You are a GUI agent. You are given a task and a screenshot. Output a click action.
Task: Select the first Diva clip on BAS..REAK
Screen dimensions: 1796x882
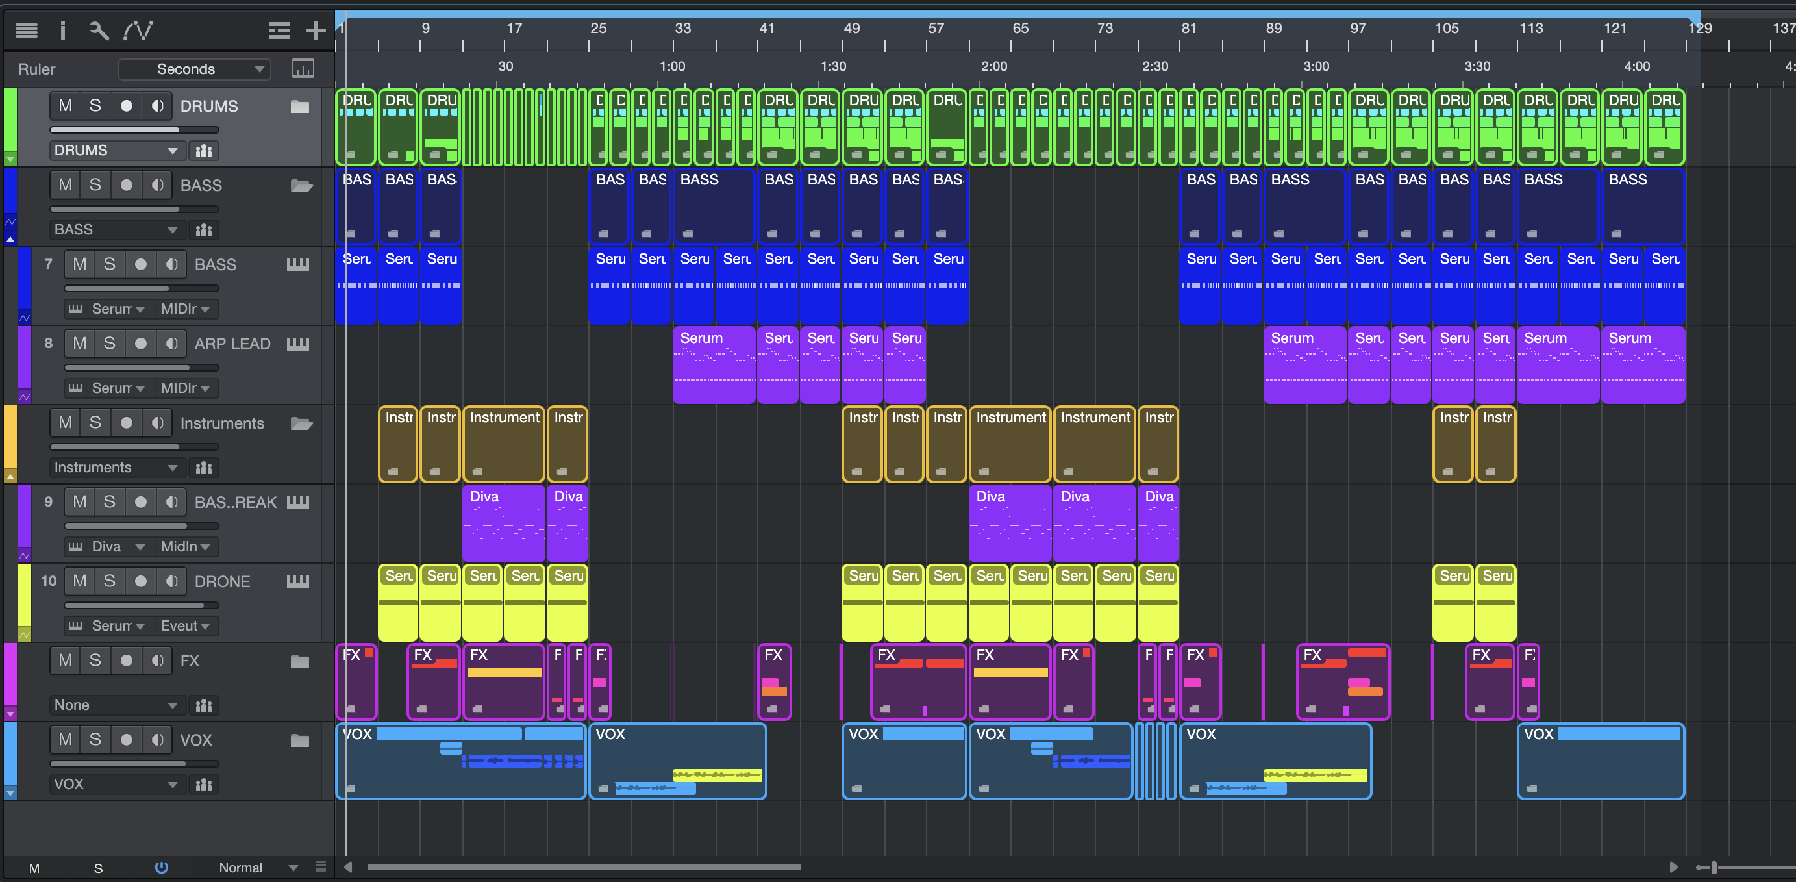click(x=503, y=523)
